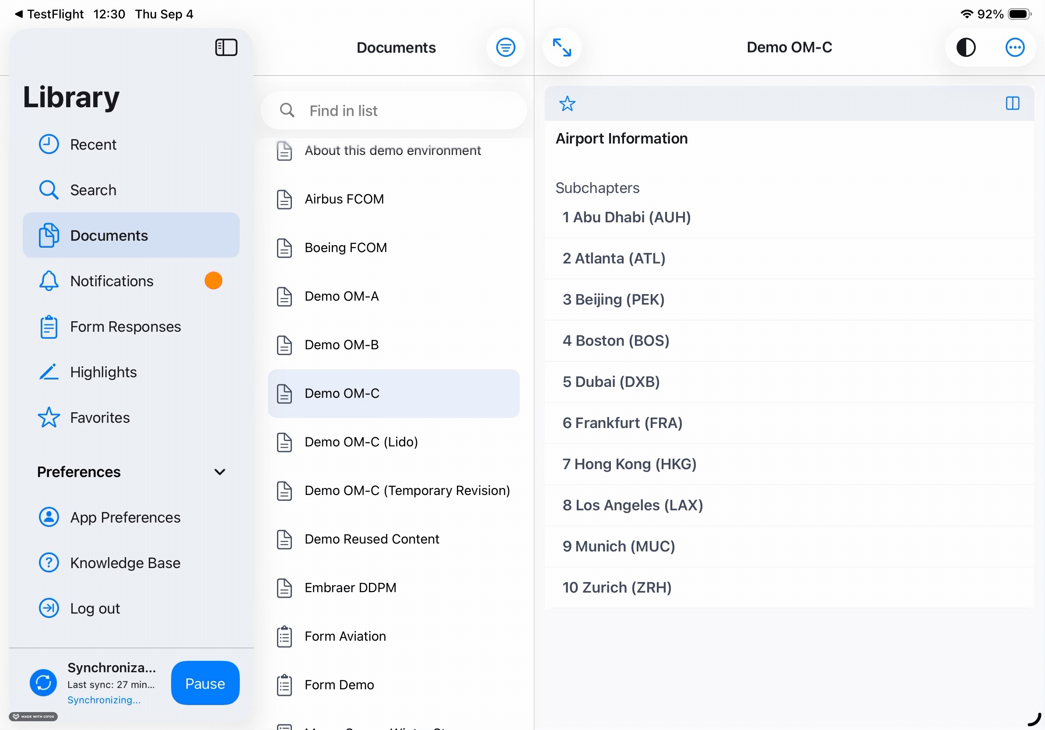1045x730 pixels.
Task: Go to Notifications in sidebar
Action: [x=112, y=281]
